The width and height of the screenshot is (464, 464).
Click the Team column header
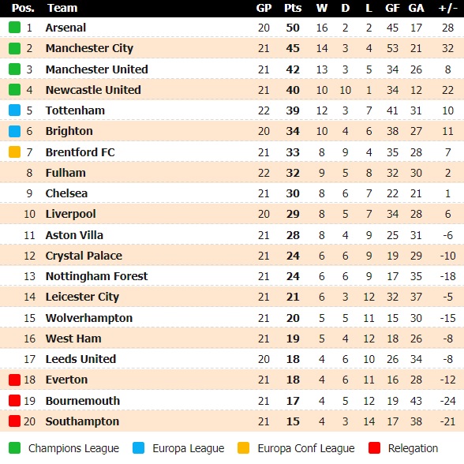click(62, 8)
